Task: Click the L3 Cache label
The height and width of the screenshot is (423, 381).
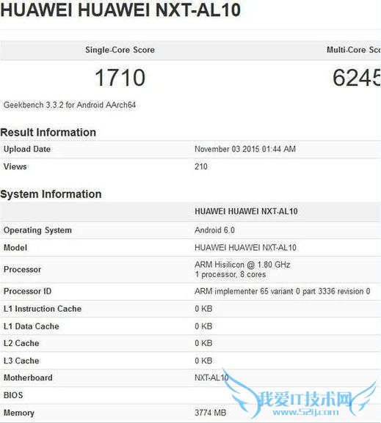Action: point(21,361)
